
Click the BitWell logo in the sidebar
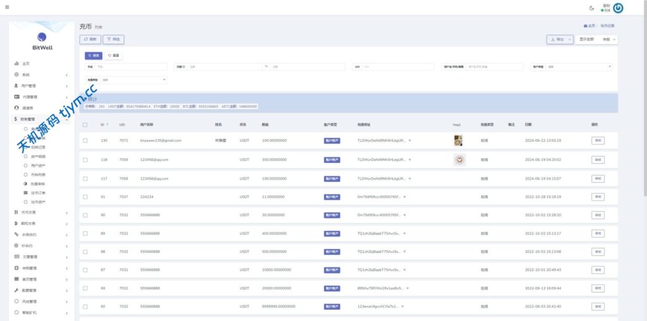tap(42, 41)
